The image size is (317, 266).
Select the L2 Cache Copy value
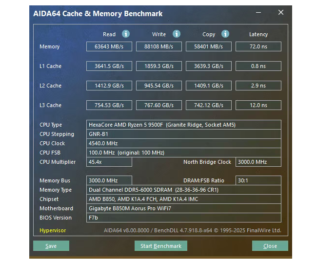tap(209, 86)
